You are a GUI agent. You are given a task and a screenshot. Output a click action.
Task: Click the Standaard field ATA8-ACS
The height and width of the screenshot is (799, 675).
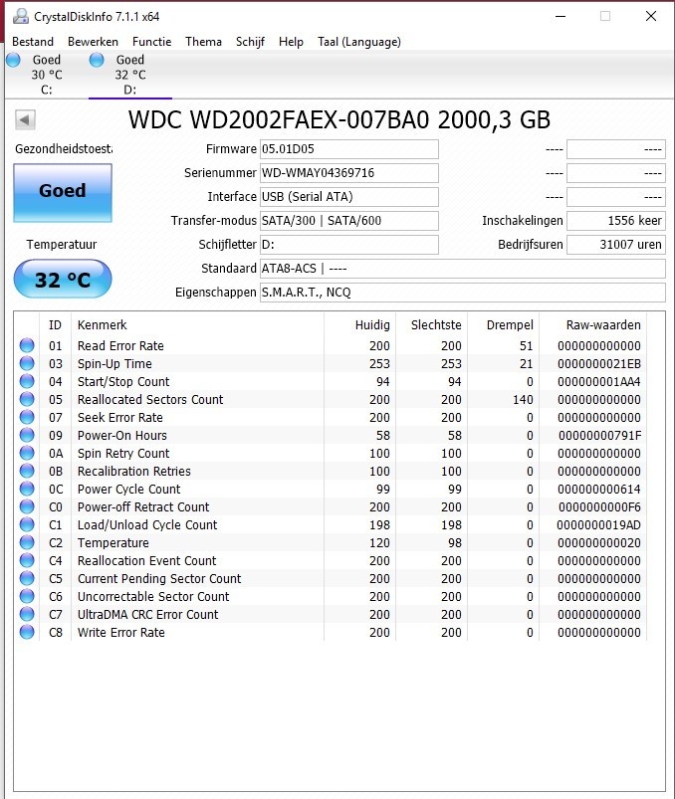(x=462, y=269)
